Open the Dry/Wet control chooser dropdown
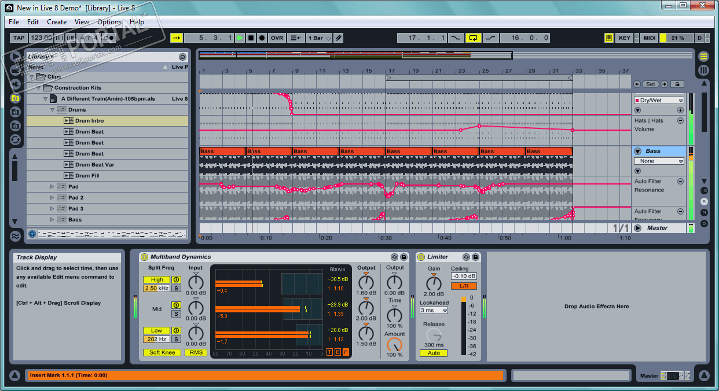Viewport: 719px width, 391px height. pyautogui.click(x=659, y=100)
